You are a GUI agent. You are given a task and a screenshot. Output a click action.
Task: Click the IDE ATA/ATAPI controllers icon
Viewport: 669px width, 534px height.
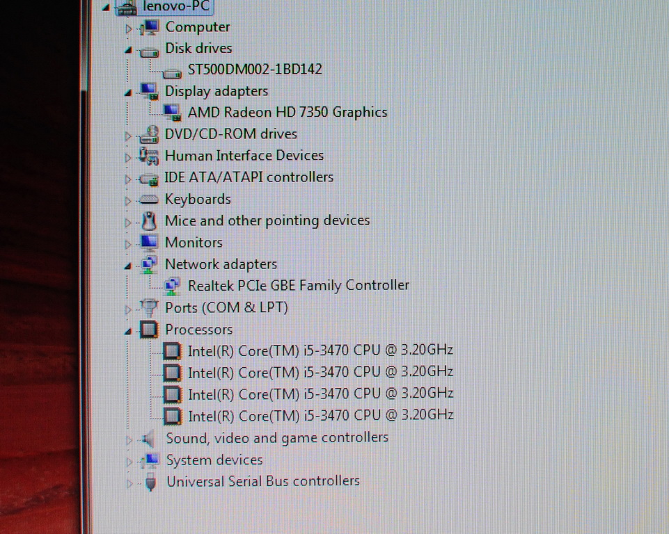click(149, 179)
